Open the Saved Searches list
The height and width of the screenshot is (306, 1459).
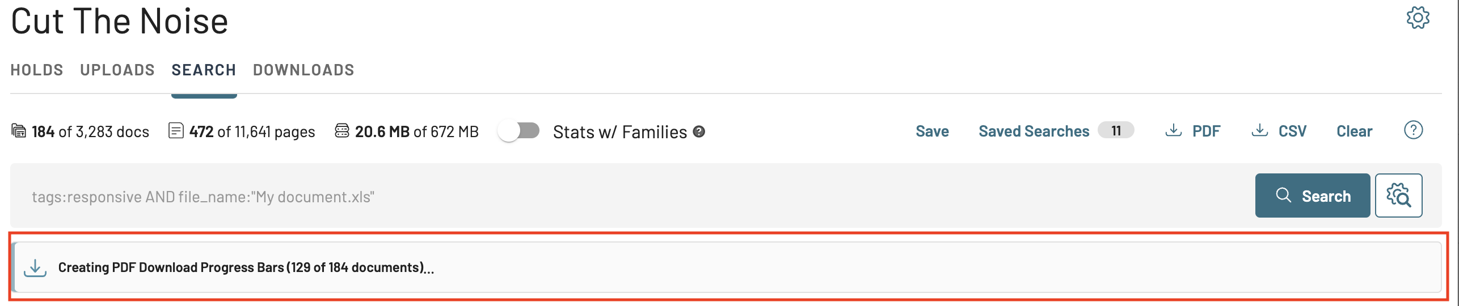[1034, 131]
